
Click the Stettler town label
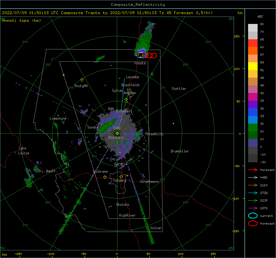click(179, 89)
